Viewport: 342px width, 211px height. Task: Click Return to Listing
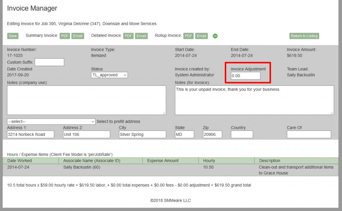point(304,36)
